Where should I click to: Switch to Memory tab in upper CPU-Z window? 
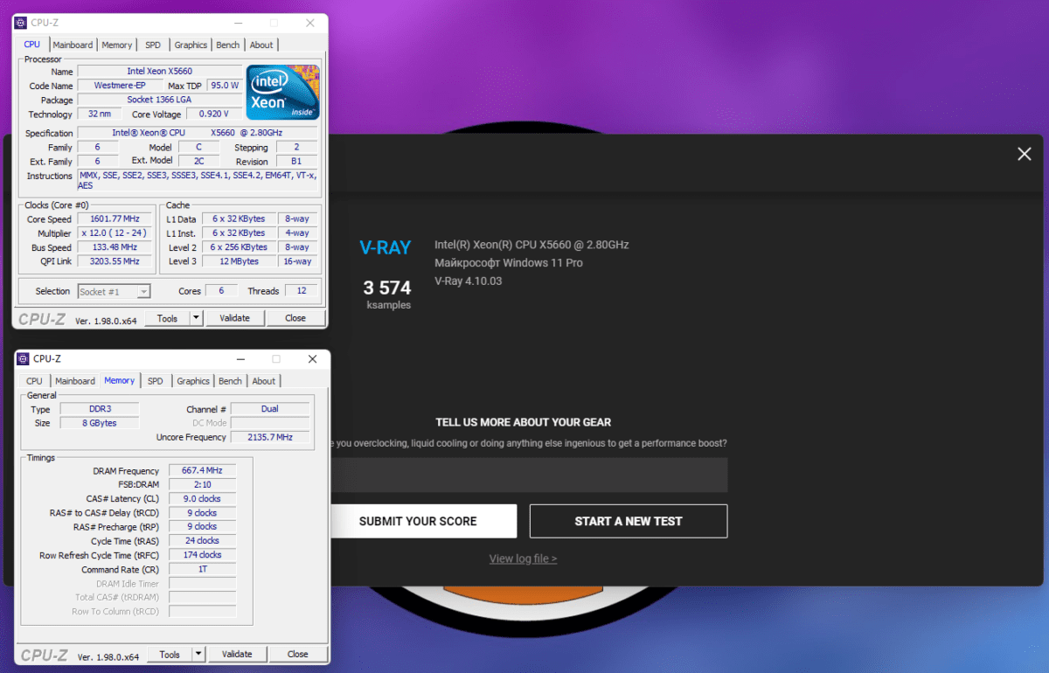tap(117, 45)
